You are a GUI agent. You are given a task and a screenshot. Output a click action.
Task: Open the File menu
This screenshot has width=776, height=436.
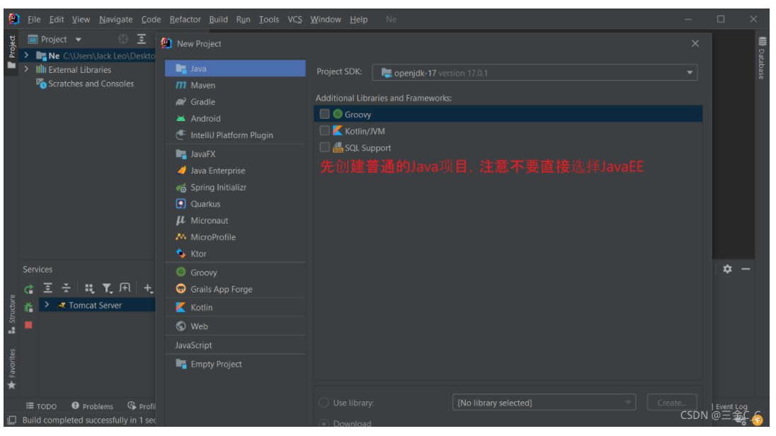coord(34,19)
